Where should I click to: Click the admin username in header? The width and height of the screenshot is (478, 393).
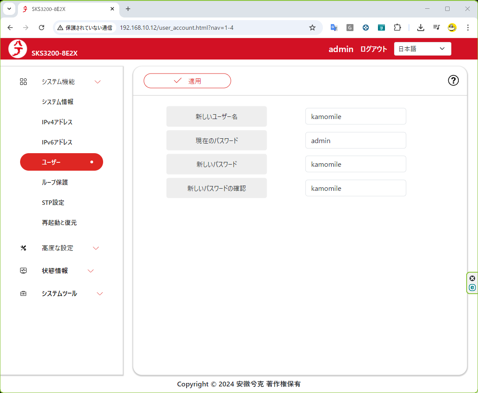(x=341, y=49)
